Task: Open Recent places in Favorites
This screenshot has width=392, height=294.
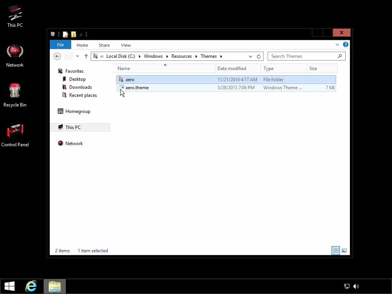Action: [83, 95]
